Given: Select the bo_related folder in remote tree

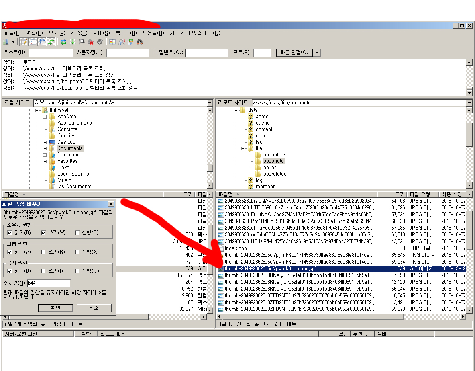Looking at the screenshot, I should 275,174.
